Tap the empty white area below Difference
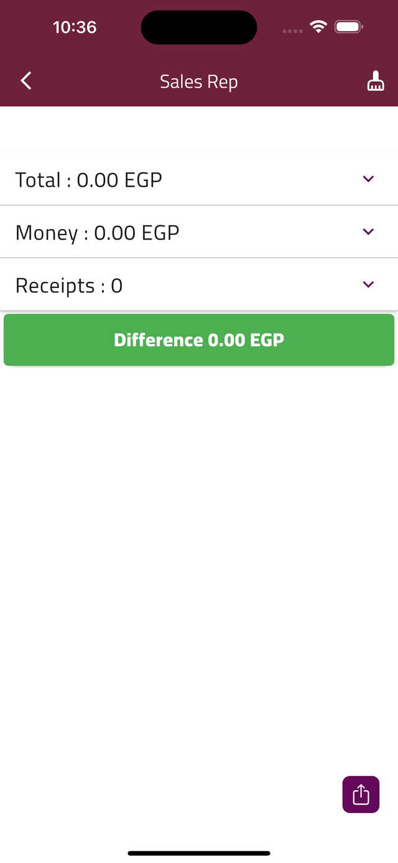This screenshot has width=398, height=863. [199, 560]
